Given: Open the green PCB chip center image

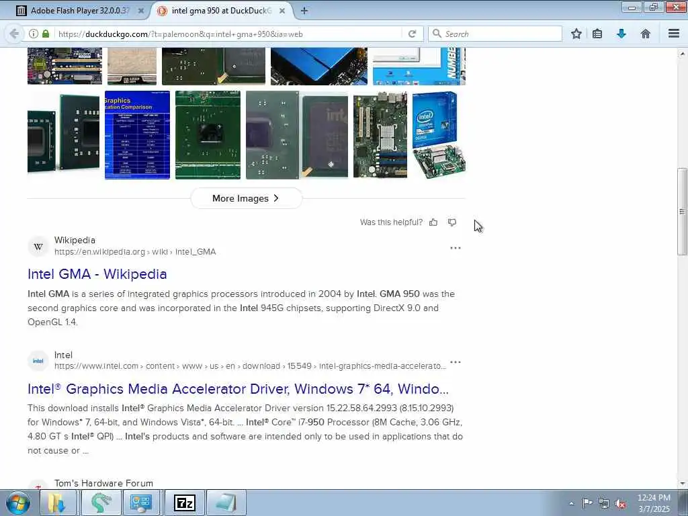Looking at the screenshot, I should (208, 135).
